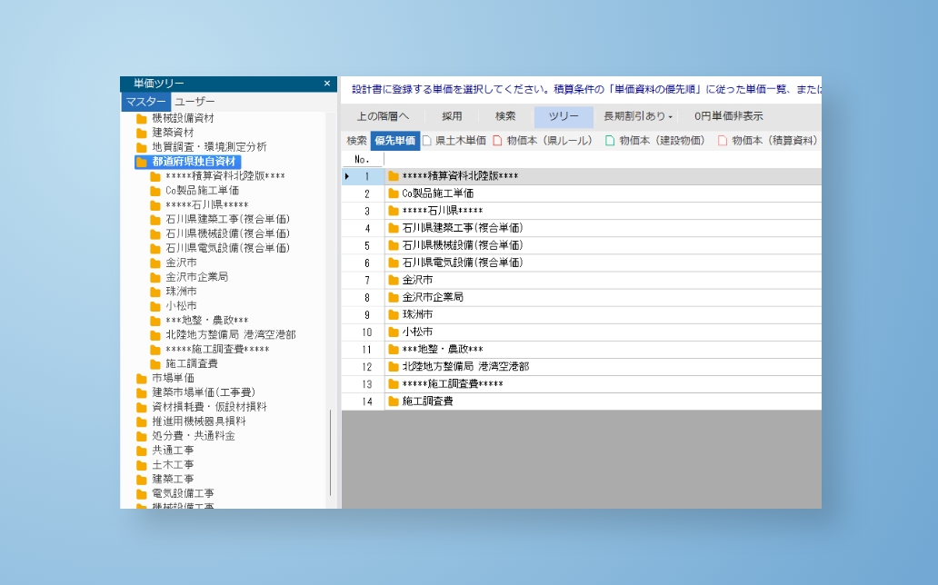Click folder icon beside 土木工事 in tree

[x=142, y=465]
